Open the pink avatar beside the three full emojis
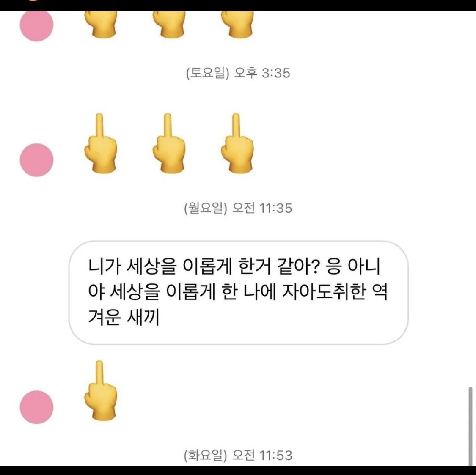476x475 pixels. click(x=37, y=160)
